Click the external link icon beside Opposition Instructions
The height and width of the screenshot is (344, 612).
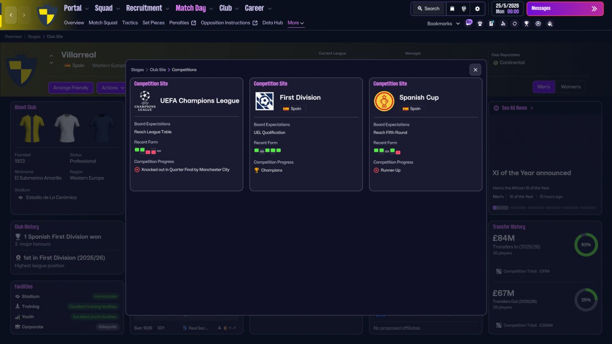[x=255, y=23]
